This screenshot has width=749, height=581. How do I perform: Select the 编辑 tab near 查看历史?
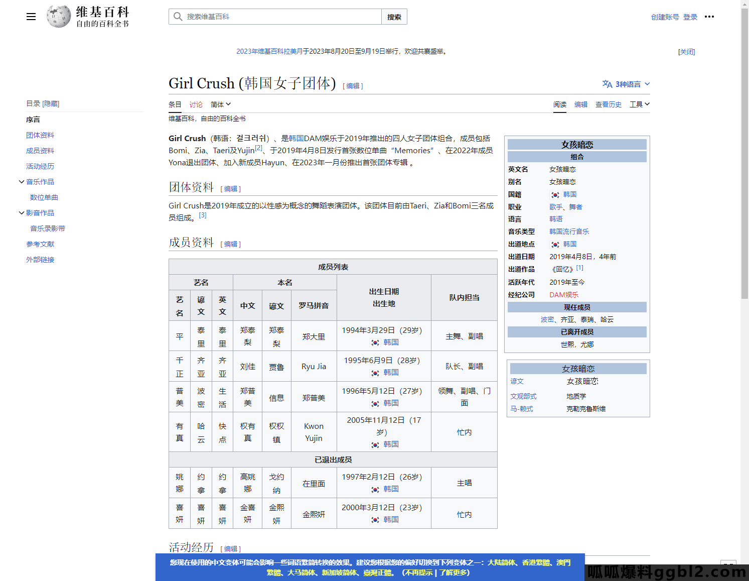pos(581,104)
